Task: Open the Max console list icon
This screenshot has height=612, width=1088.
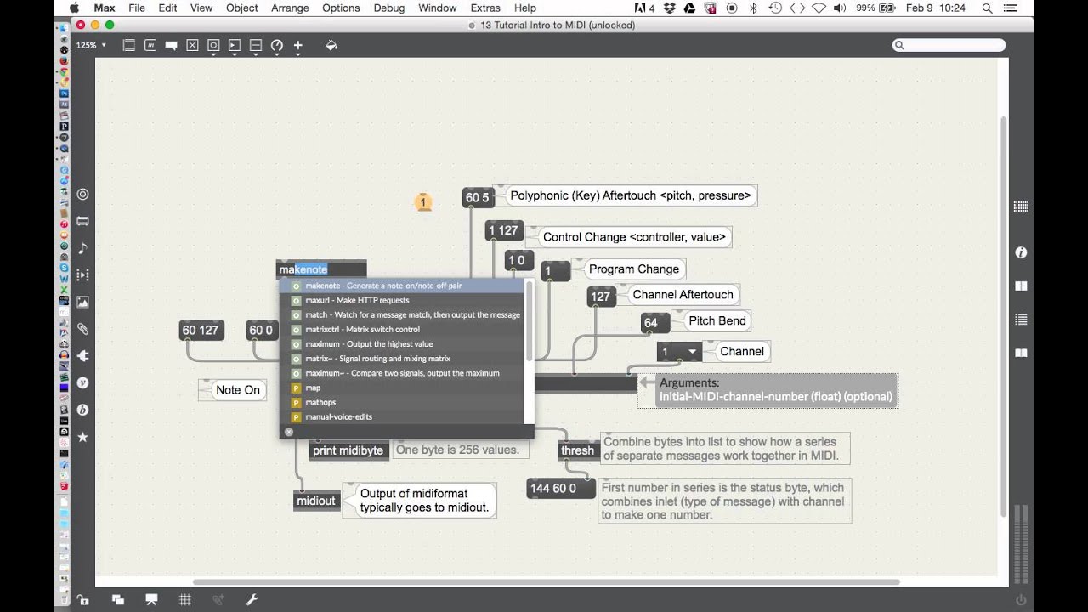Action: click(1021, 320)
